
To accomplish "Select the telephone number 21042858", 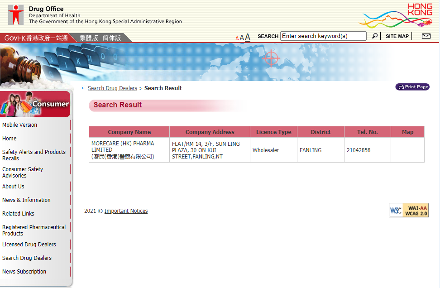I will [359, 150].
